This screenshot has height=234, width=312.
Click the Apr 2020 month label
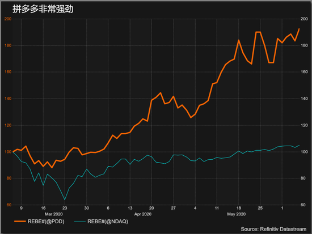click(142, 214)
